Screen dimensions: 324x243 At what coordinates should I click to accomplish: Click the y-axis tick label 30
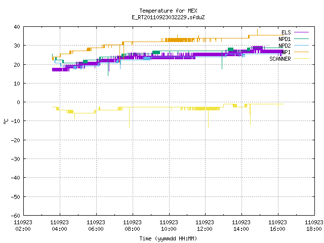(17, 46)
